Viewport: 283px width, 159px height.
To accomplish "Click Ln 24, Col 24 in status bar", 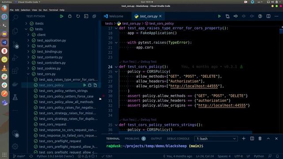I will [x=205, y=156].
